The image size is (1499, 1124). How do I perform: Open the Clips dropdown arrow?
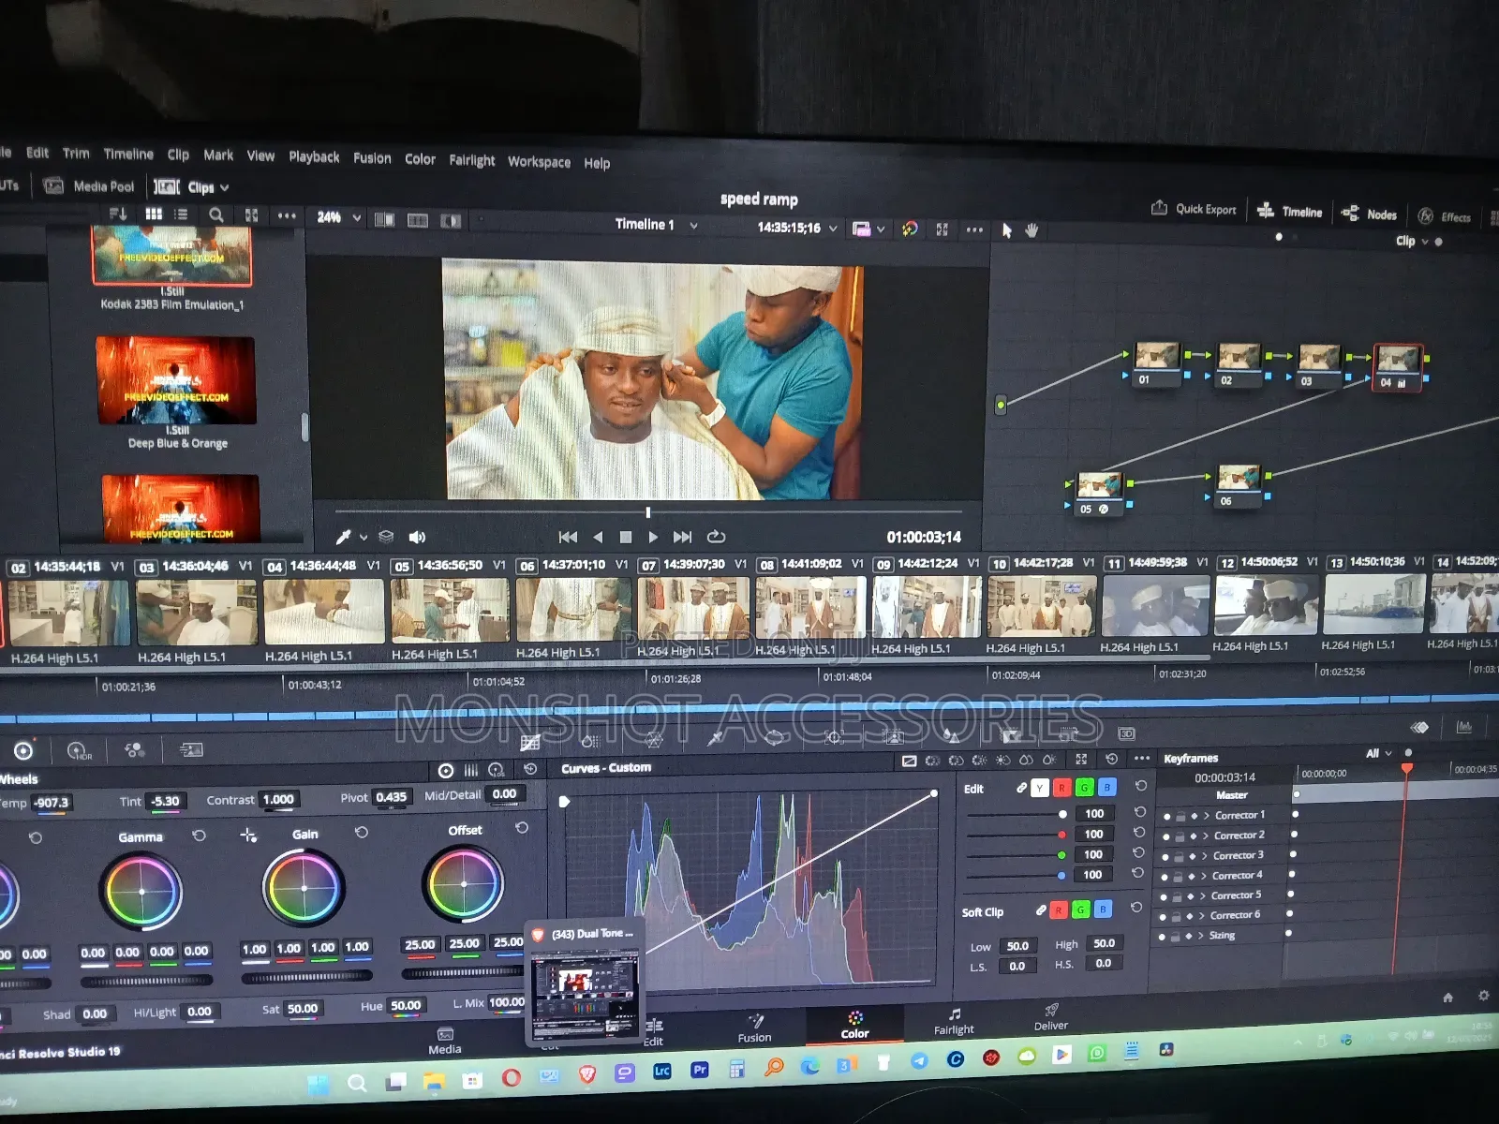pos(225,188)
